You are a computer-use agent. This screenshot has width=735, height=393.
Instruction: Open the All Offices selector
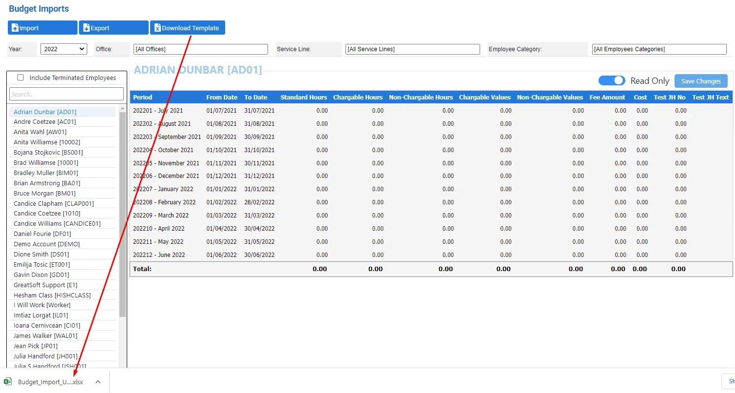click(x=201, y=49)
